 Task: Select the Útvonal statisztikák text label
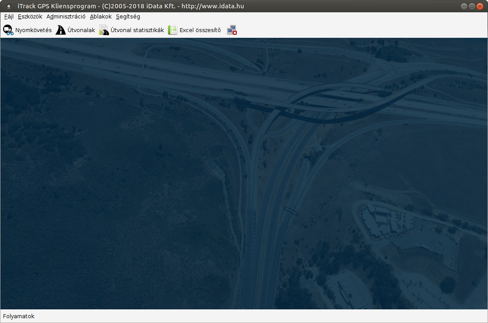pyautogui.click(x=137, y=30)
